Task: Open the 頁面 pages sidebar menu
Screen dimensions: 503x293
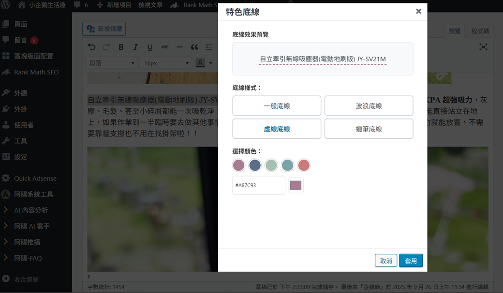Action: pos(20,24)
